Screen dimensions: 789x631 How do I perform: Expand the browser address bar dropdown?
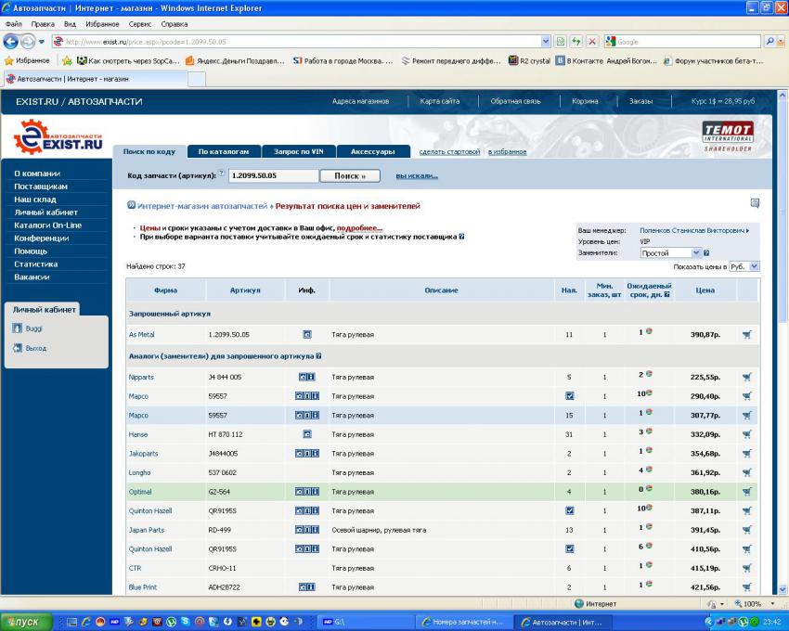(x=545, y=42)
